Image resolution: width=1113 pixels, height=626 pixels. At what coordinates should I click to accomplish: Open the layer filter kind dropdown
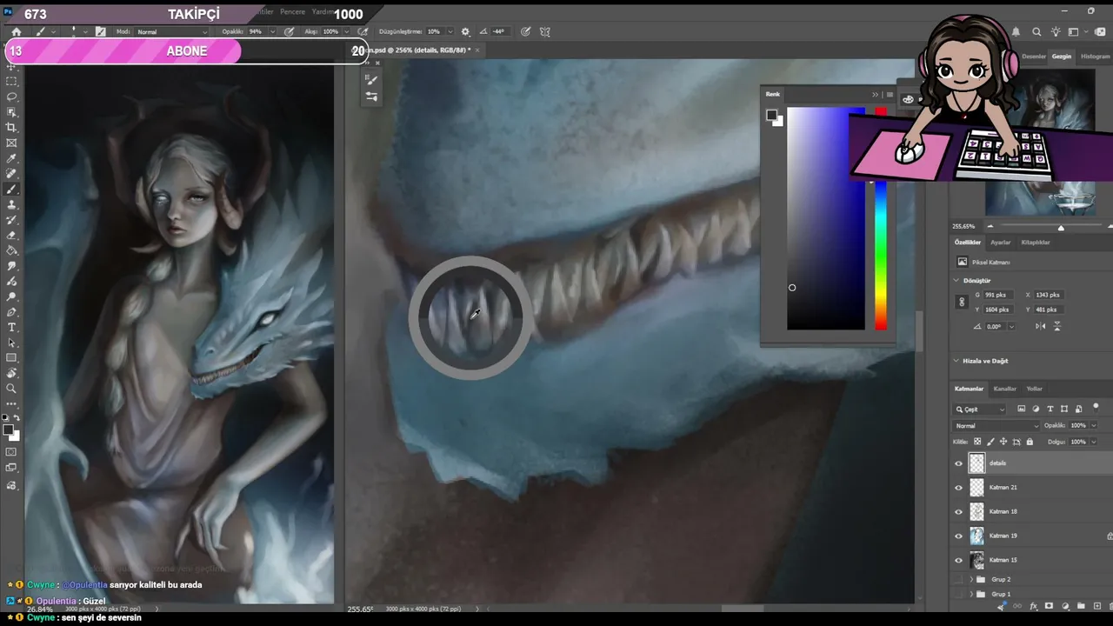pos(980,409)
